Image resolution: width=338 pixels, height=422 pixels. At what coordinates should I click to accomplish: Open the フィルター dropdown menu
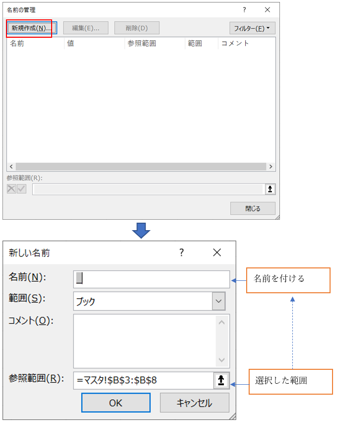(x=252, y=28)
